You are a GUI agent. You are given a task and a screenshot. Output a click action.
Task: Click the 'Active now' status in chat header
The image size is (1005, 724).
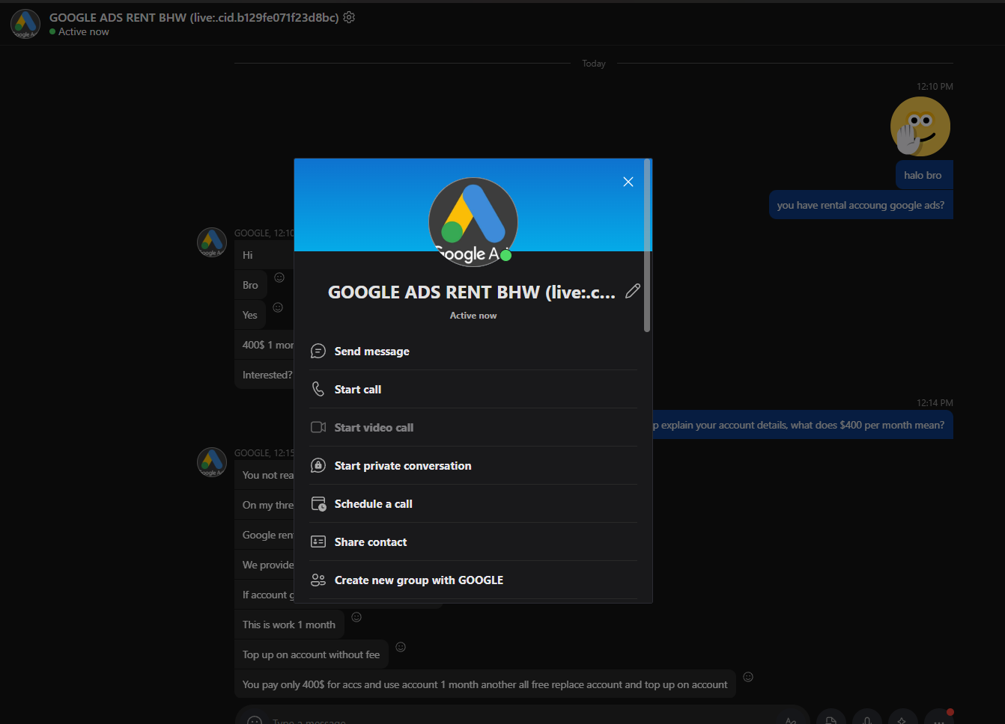[79, 31]
